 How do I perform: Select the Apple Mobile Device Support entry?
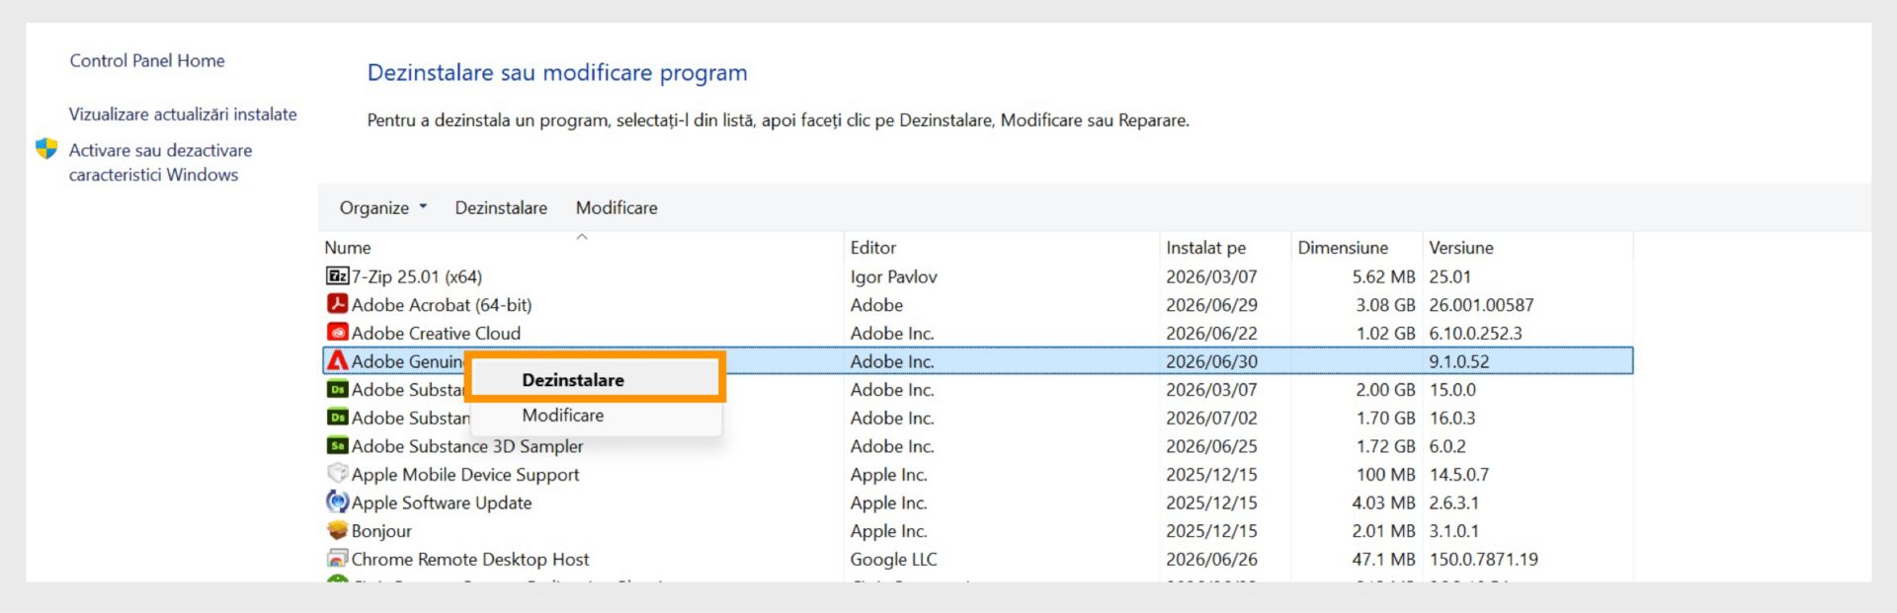(x=465, y=475)
